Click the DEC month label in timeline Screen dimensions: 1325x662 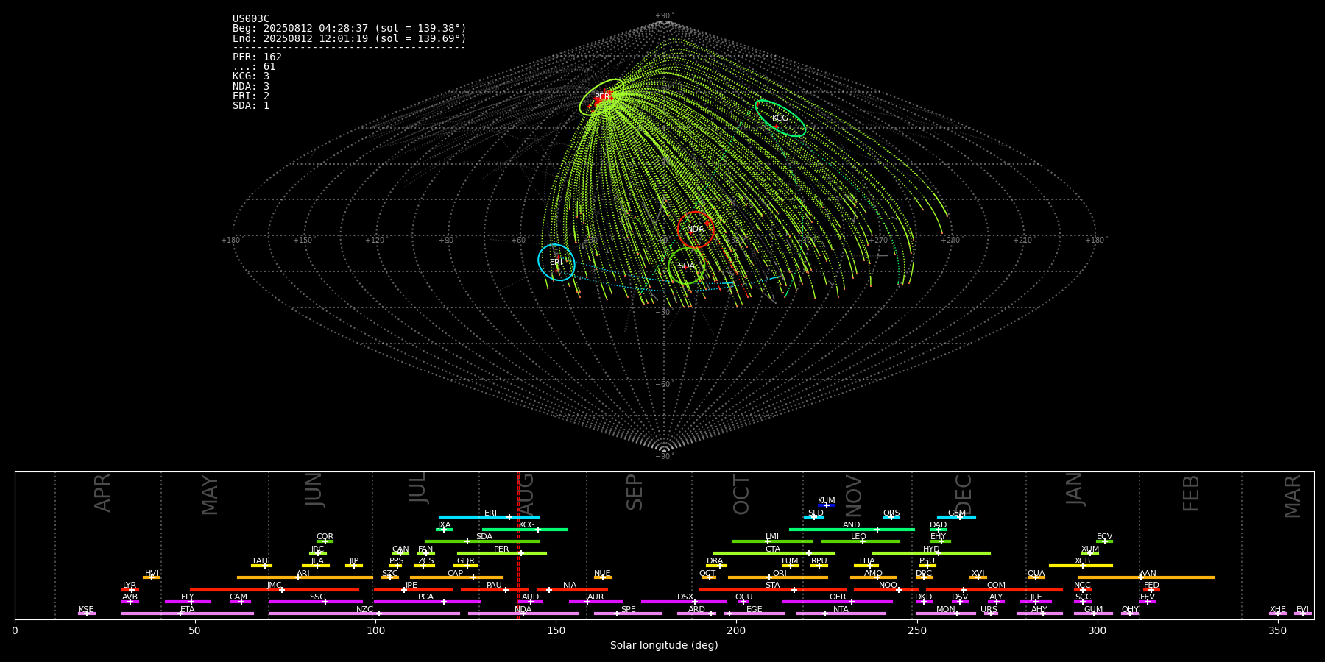[x=964, y=495]
